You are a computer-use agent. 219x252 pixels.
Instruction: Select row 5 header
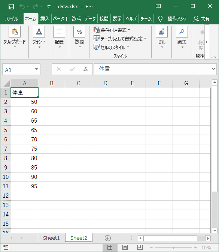pyautogui.click(x=6, y=130)
